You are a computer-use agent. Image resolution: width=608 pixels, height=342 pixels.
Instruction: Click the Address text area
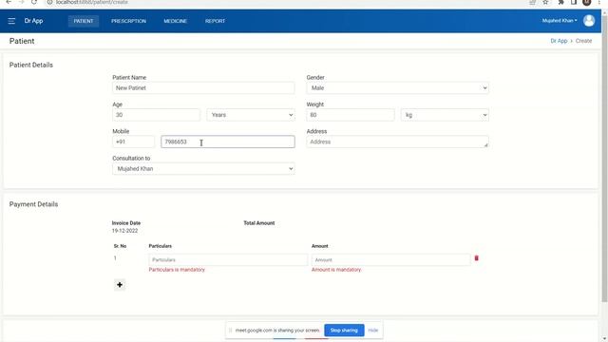point(397,142)
